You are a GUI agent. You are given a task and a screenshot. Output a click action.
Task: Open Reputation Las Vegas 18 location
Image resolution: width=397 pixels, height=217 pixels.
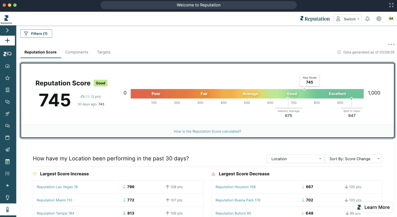(x=57, y=187)
